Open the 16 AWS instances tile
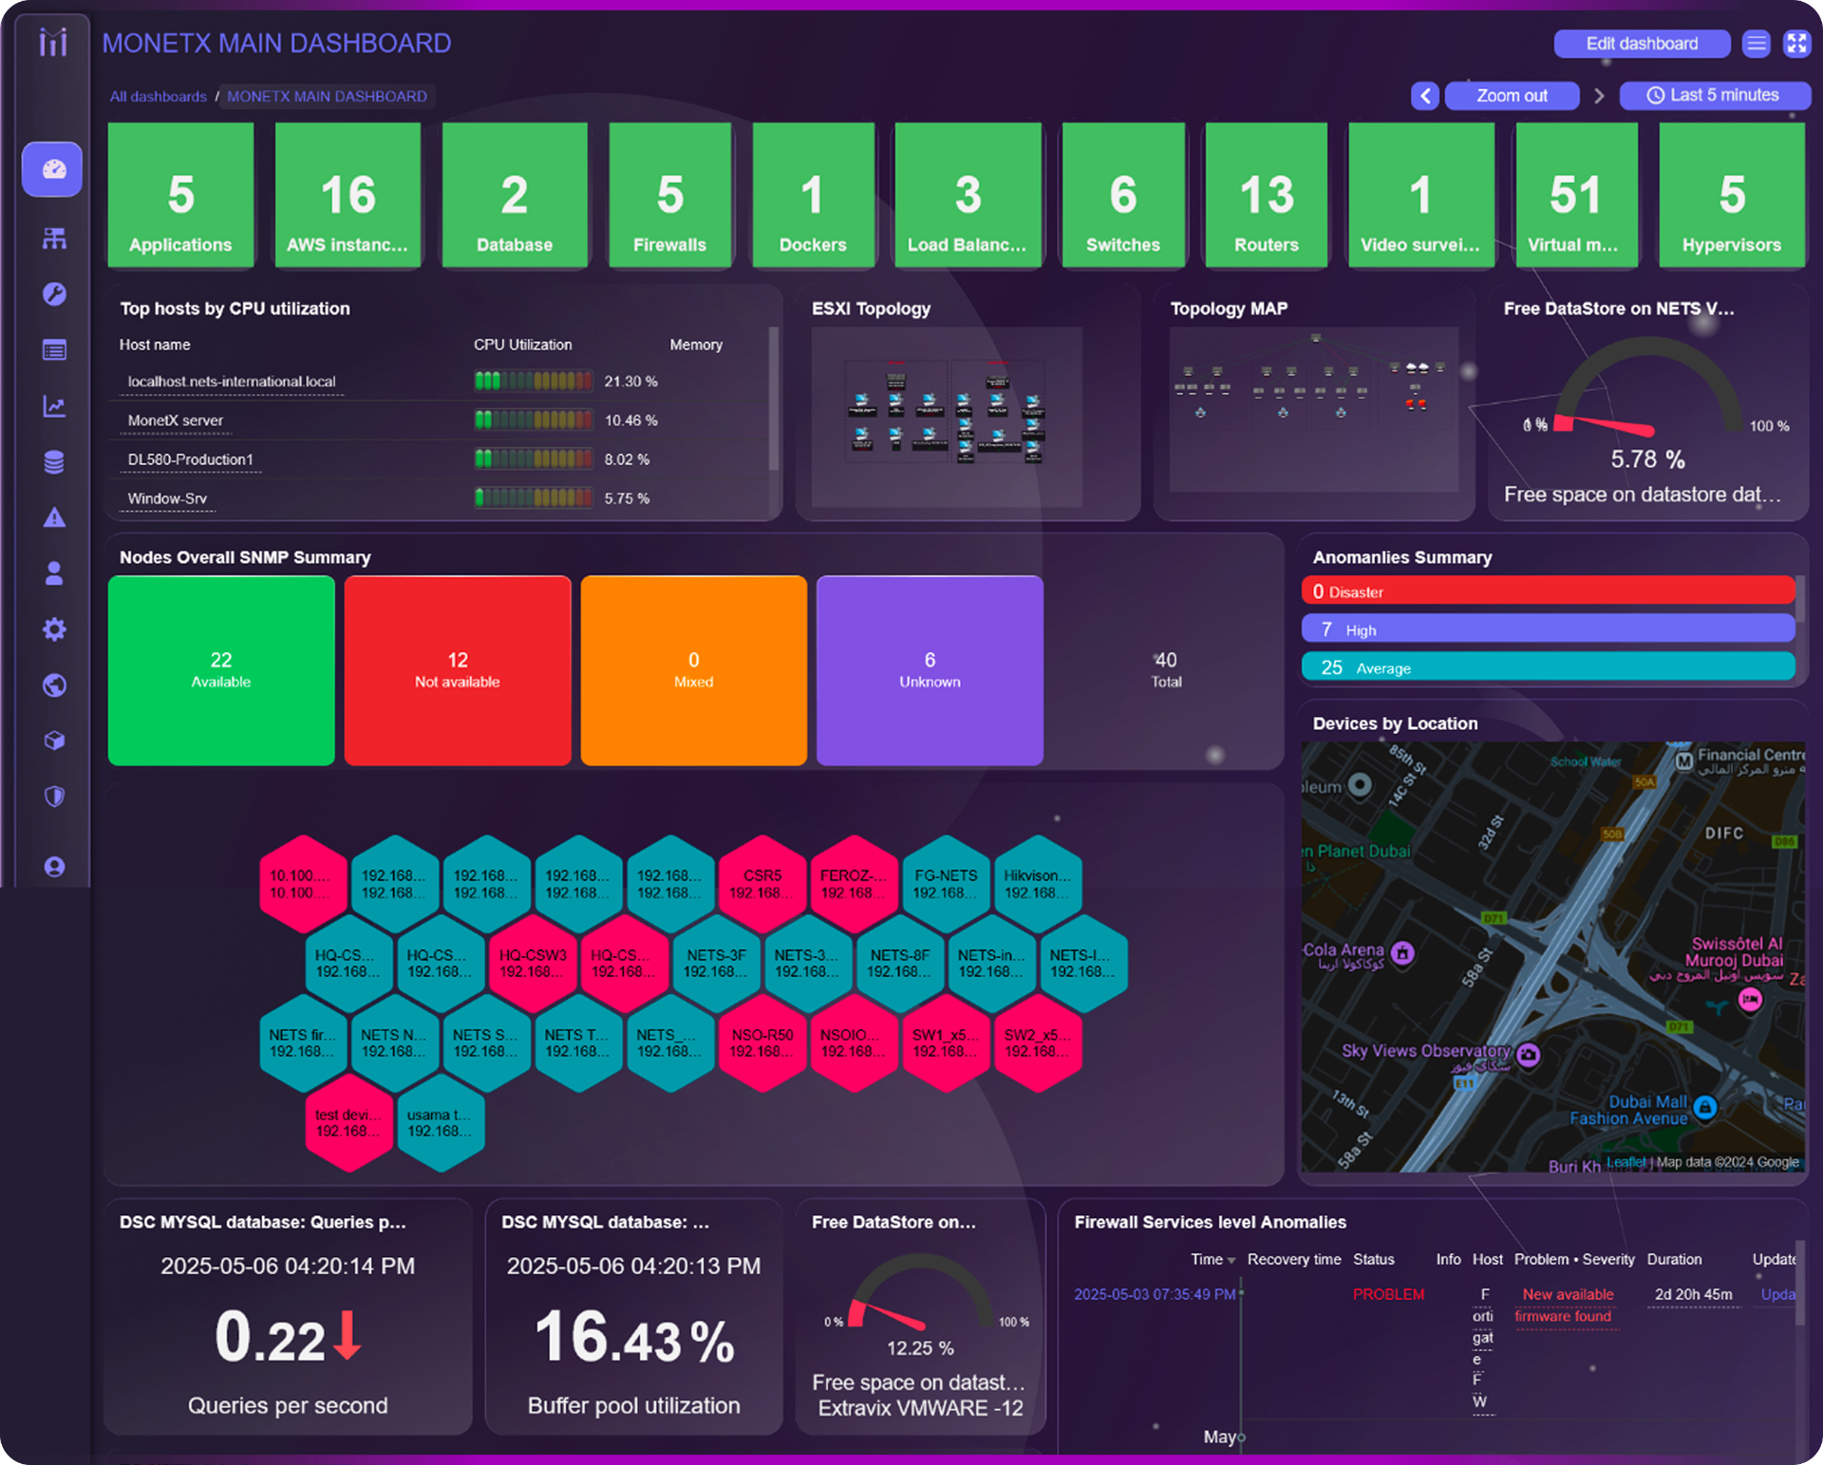Screen dimensions: 1823x1465 (348, 195)
